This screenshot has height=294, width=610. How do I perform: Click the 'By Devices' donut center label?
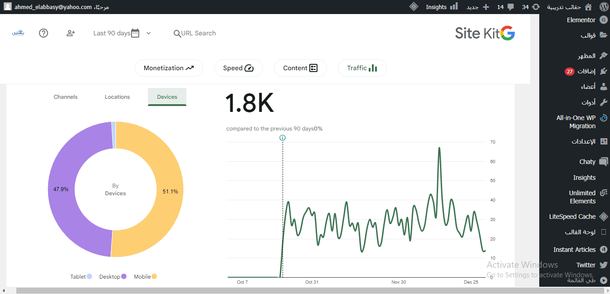coord(115,189)
